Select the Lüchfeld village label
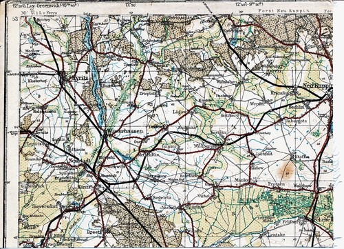 [x=264, y=154]
